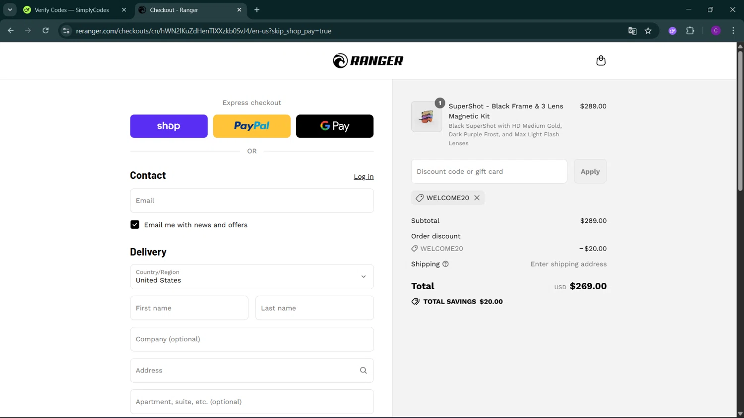Select the Company (optional) field
The width and height of the screenshot is (744, 418).
click(251, 339)
